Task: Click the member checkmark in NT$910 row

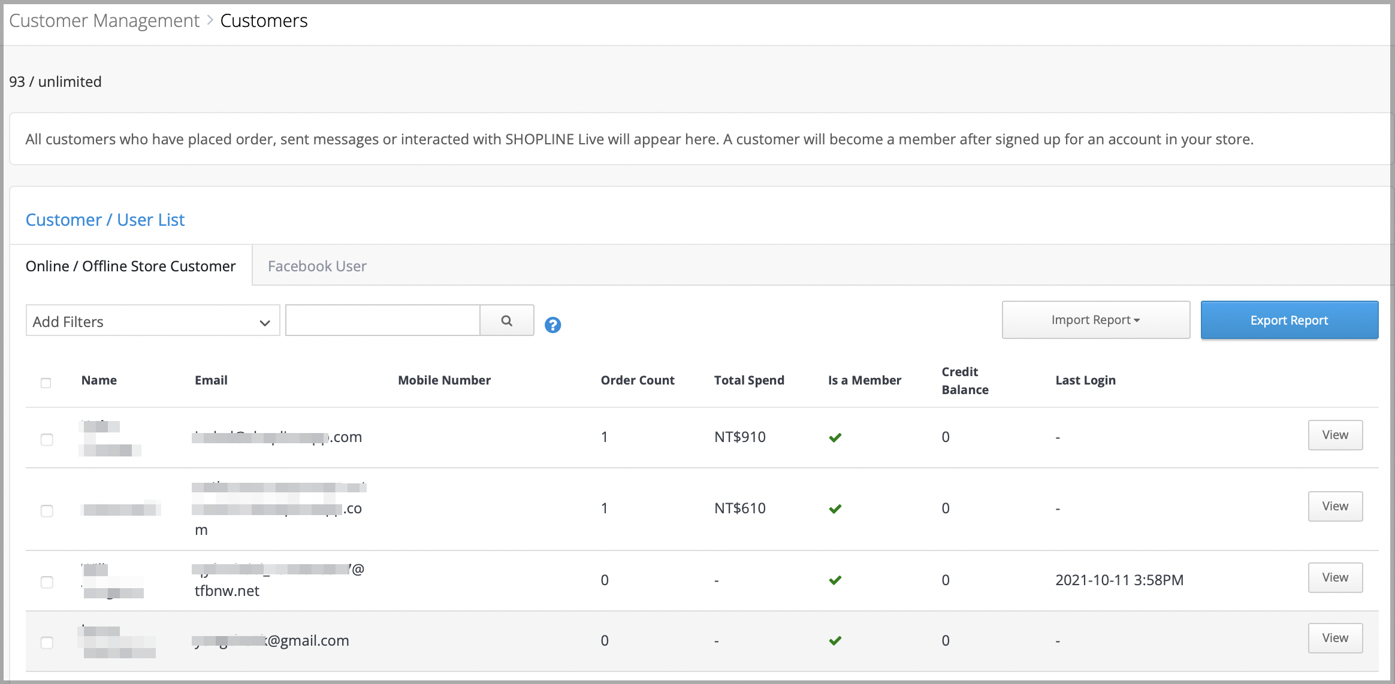Action: (835, 438)
